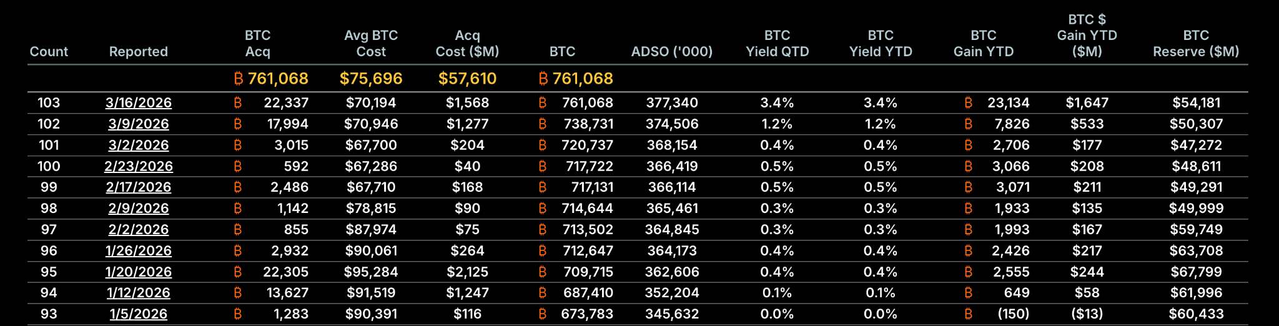Click the Bitcoin icon next to 22,337
This screenshot has height=326, width=1279.
click(237, 103)
